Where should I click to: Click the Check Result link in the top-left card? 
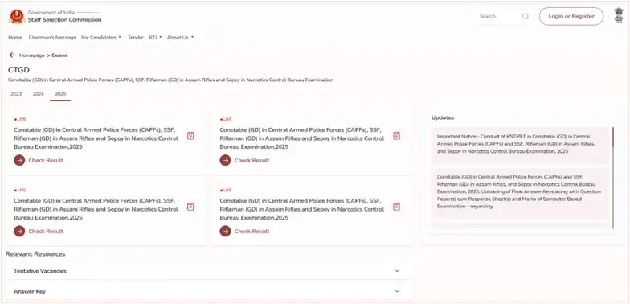(x=46, y=161)
